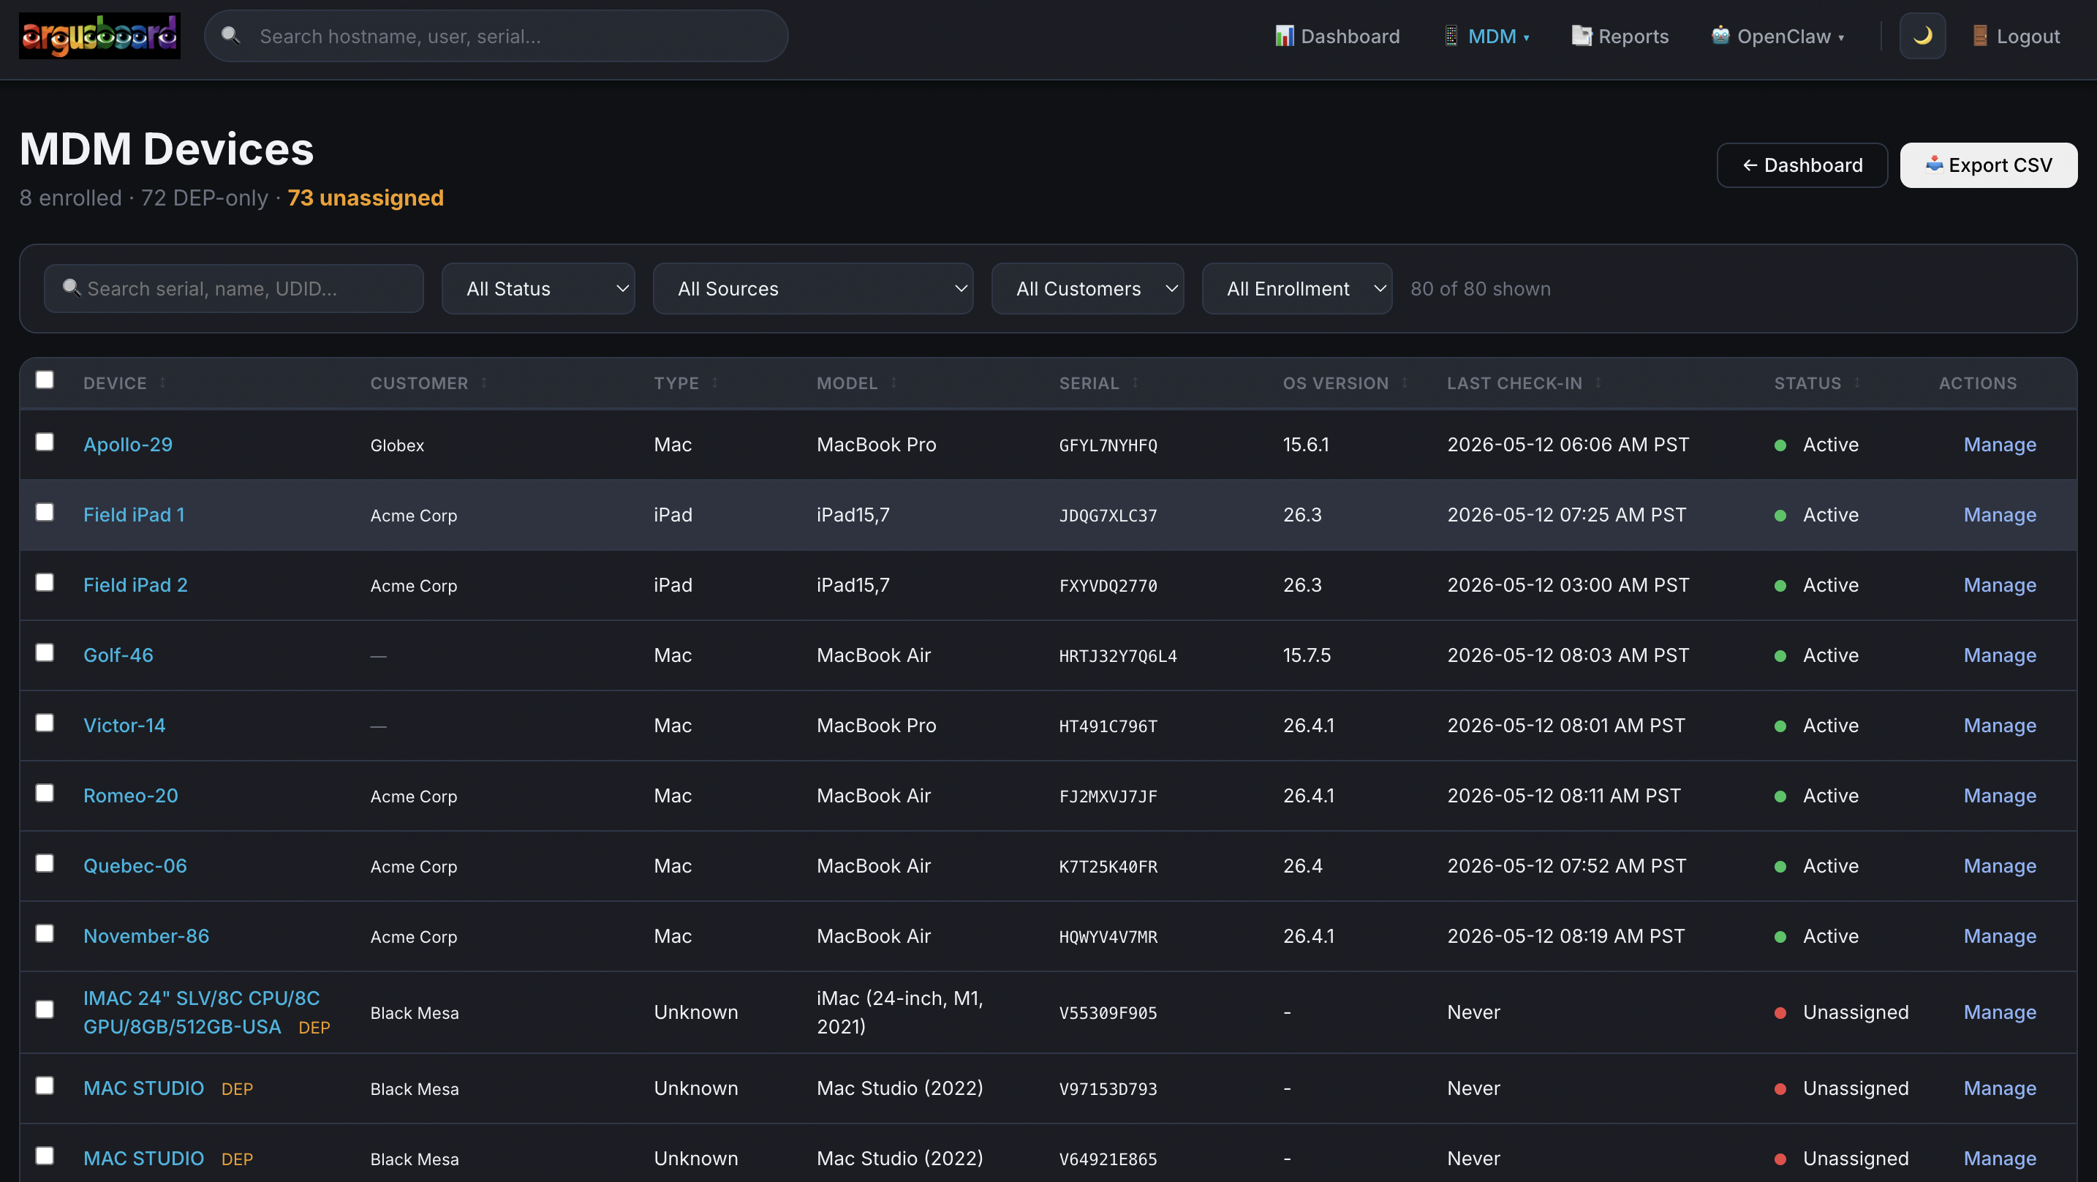Click the argusboard logo
The image size is (2097, 1182).
coord(99,36)
